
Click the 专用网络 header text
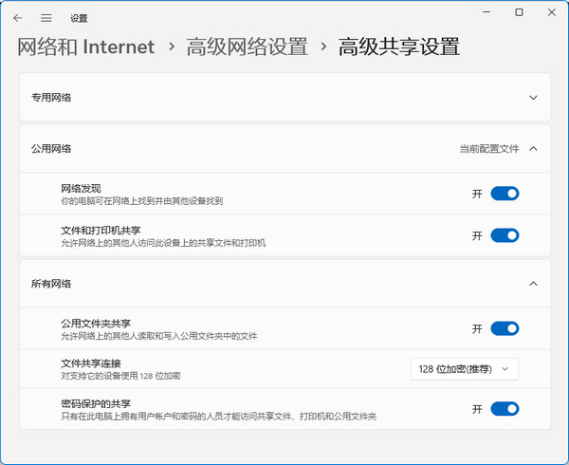51,98
